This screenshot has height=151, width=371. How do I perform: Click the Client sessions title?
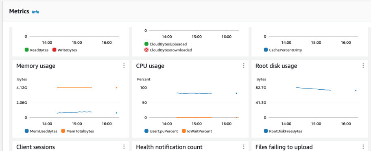(x=35, y=147)
